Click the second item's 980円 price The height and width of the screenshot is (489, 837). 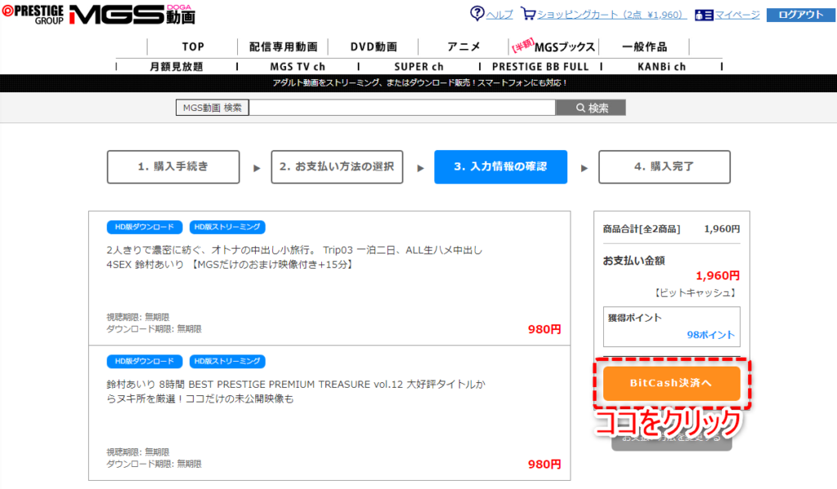pos(544,465)
